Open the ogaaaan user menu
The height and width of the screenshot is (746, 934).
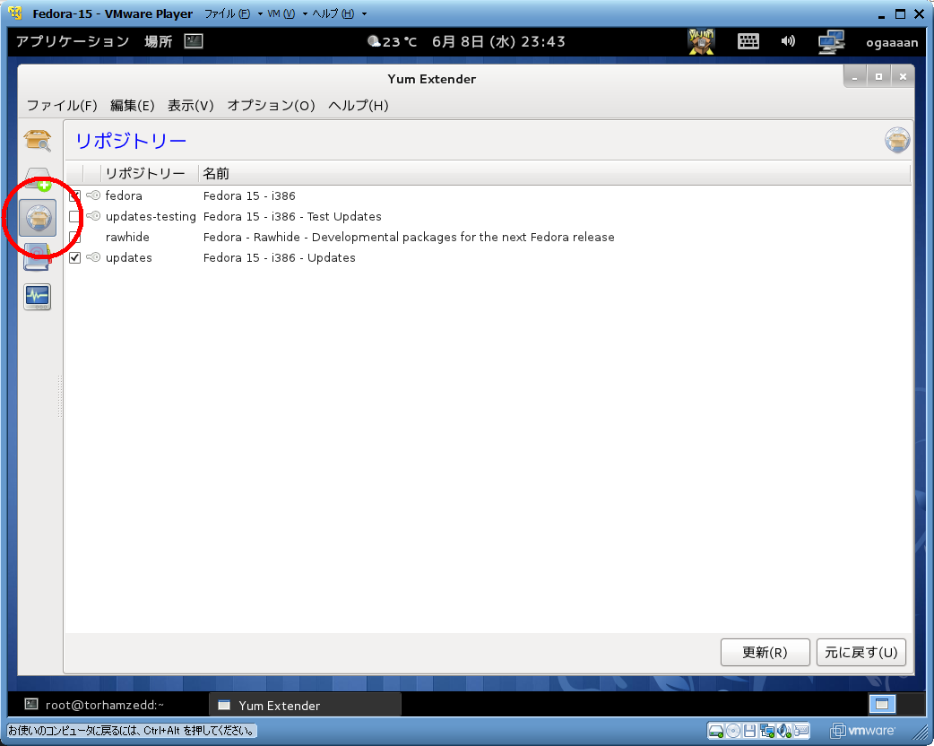click(x=892, y=42)
